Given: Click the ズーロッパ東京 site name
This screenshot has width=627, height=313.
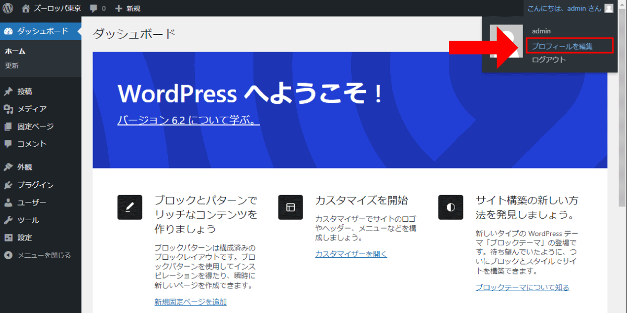Looking at the screenshot, I should pos(57,8).
